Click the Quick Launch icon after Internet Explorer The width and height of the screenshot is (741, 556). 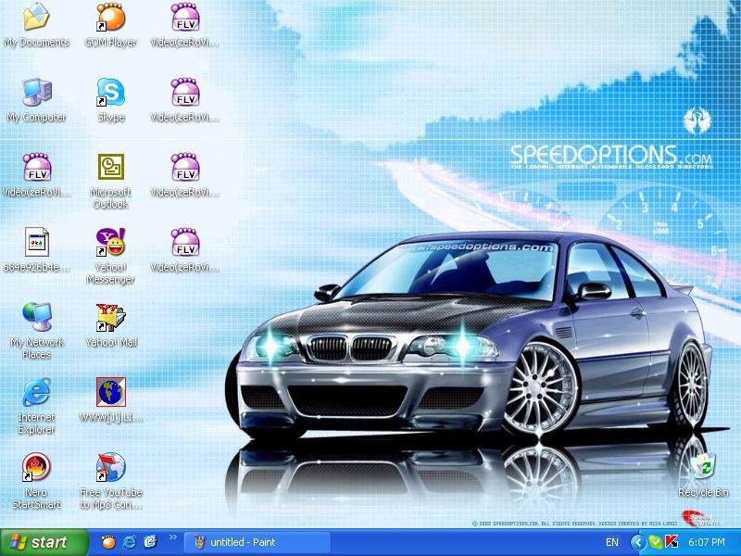pyautogui.click(x=150, y=542)
